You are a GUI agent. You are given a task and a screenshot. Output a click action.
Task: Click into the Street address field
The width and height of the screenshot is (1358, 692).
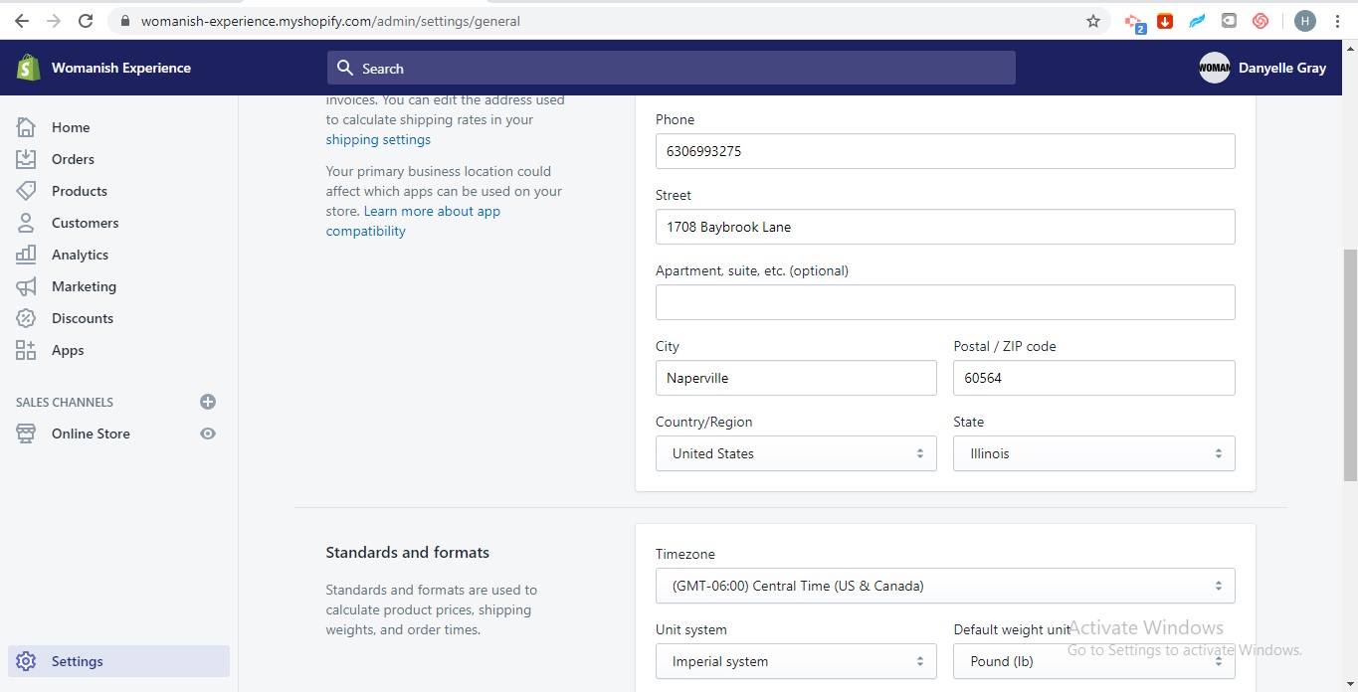click(944, 227)
